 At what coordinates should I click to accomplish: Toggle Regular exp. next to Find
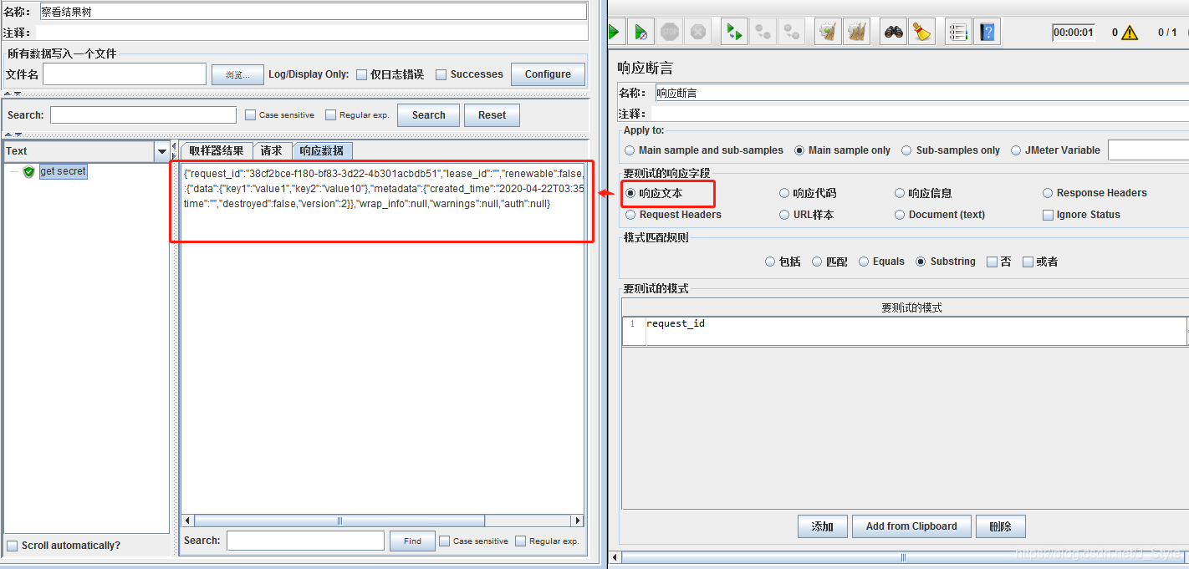[521, 541]
